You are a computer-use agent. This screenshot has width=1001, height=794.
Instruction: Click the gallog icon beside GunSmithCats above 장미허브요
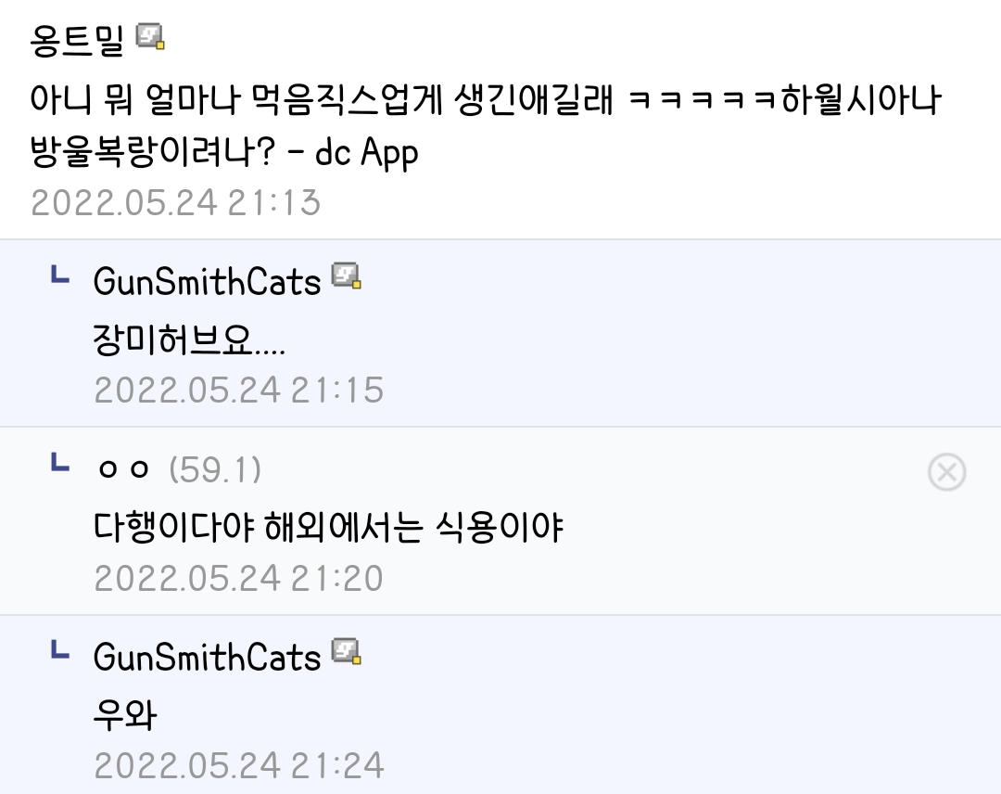(347, 276)
